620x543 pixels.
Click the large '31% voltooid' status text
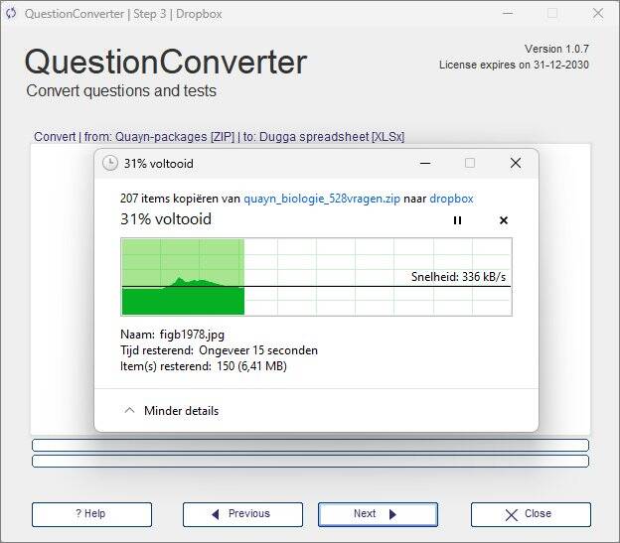166,219
